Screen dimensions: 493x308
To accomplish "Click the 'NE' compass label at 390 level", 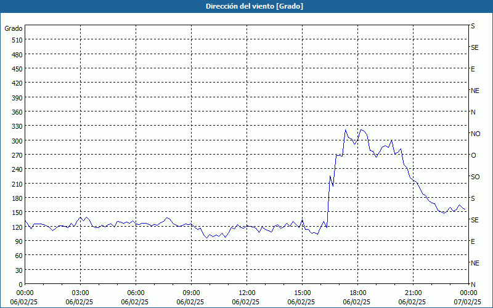I will click(x=475, y=91).
